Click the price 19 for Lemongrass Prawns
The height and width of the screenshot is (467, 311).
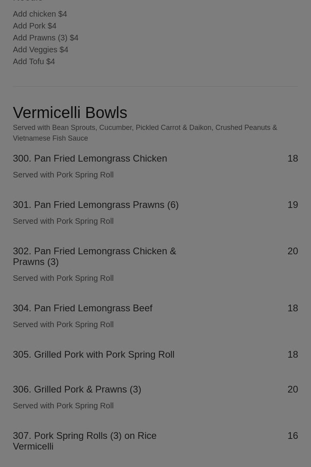[x=292, y=205]
